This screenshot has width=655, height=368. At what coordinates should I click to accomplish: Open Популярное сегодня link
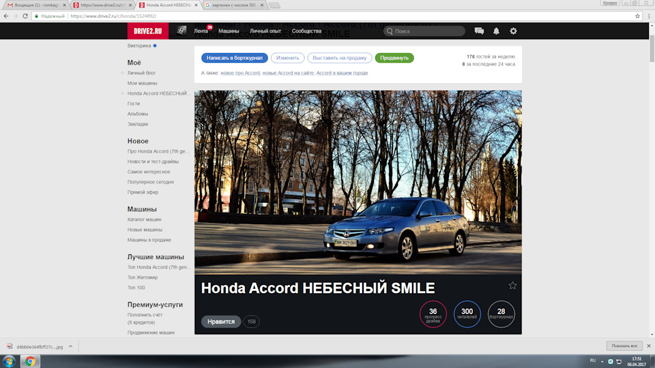click(150, 182)
